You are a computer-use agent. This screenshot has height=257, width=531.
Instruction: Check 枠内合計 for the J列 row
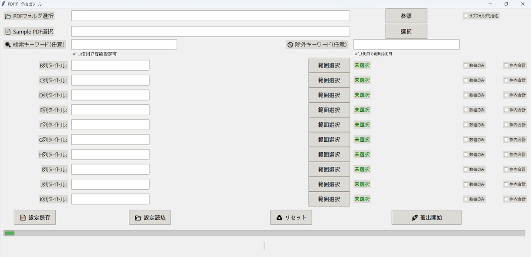[x=506, y=184]
